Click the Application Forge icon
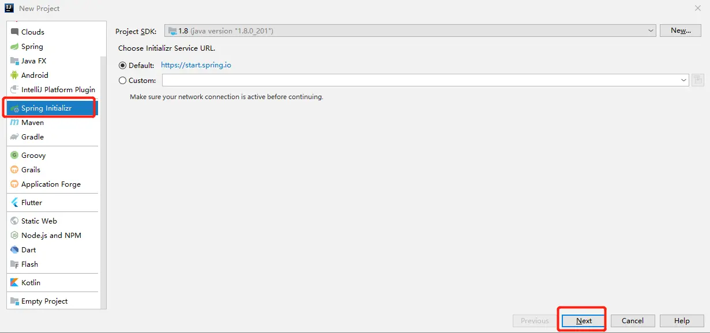This screenshot has width=710, height=333. (x=14, y=184)
